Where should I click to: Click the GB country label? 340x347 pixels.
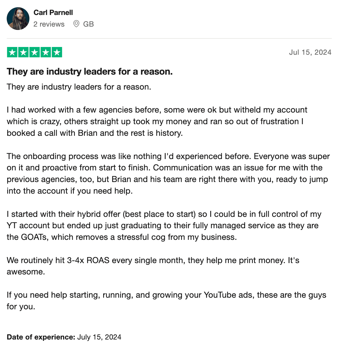88,24
